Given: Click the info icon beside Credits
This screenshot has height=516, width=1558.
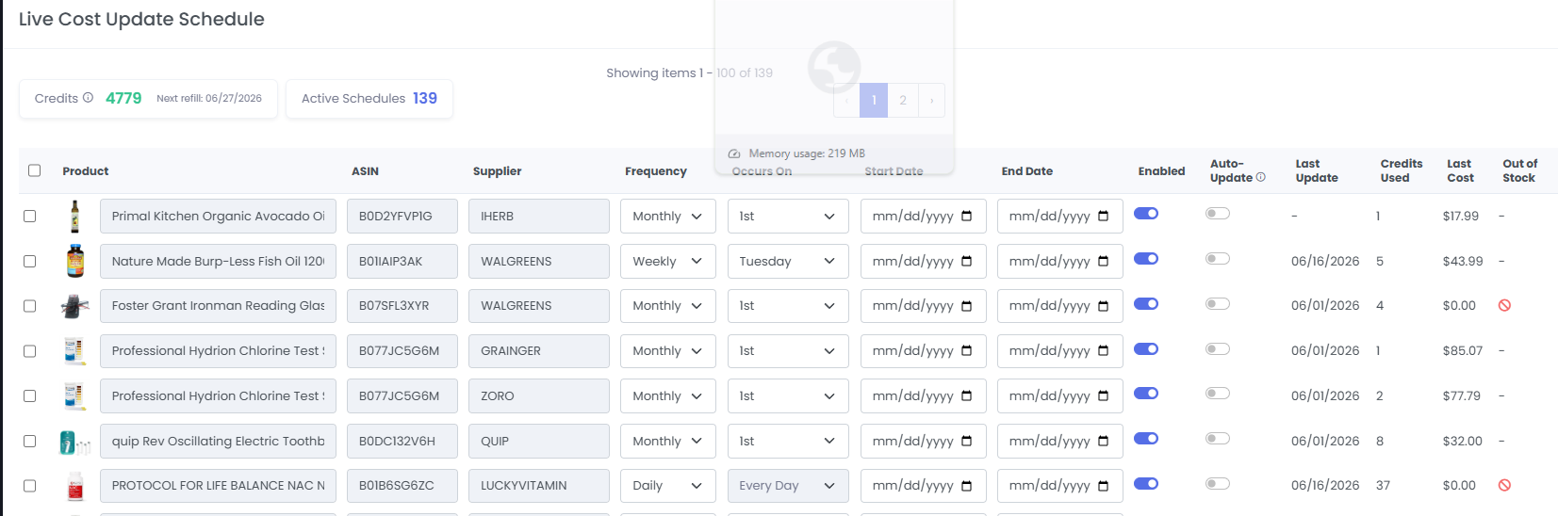Looking at the screenshot, I should 88,98.
